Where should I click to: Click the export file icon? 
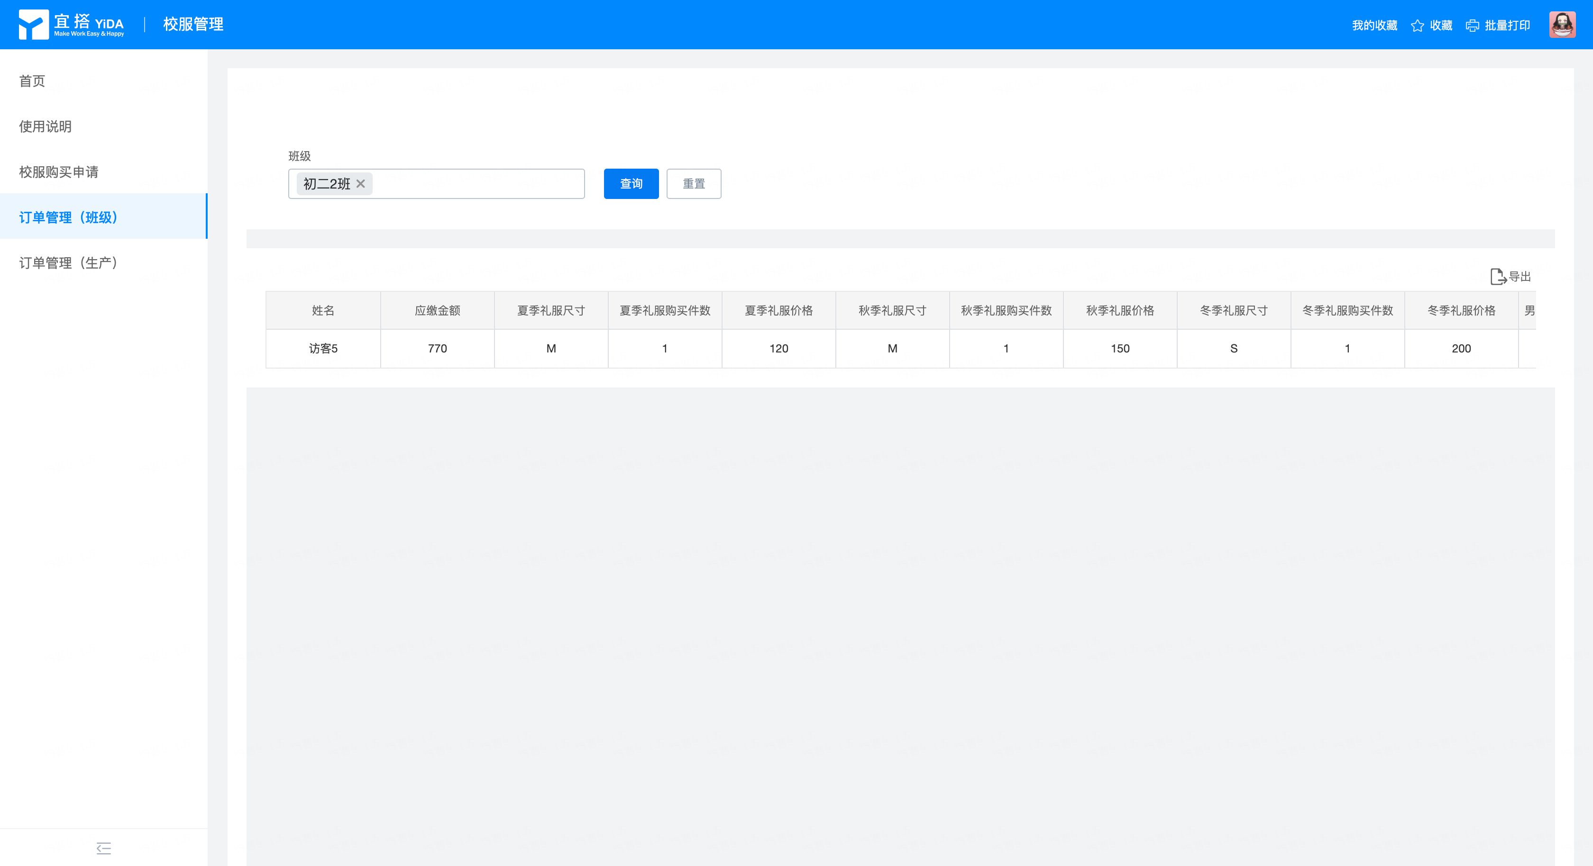(x=1497, y=276)
